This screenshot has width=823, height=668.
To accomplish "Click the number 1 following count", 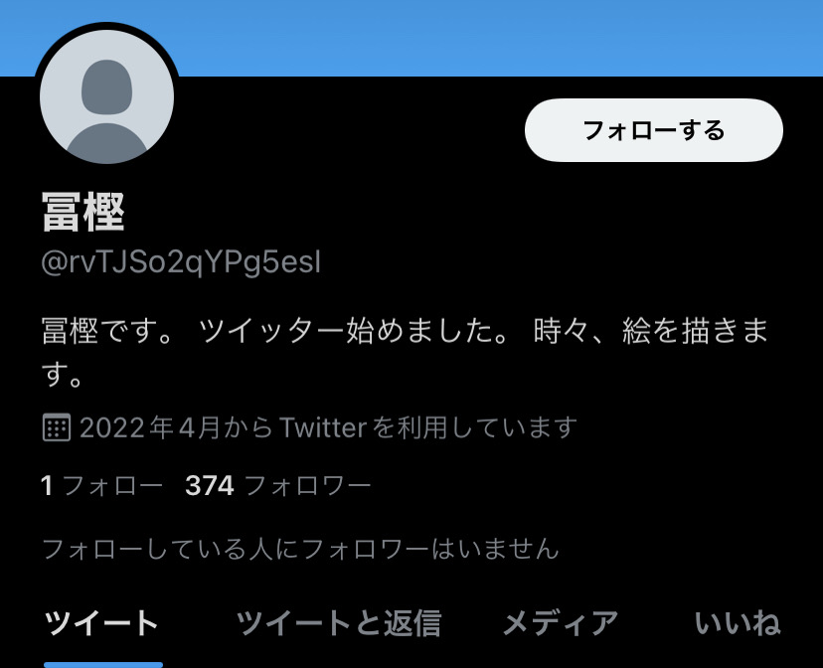I will coord(47,485).
